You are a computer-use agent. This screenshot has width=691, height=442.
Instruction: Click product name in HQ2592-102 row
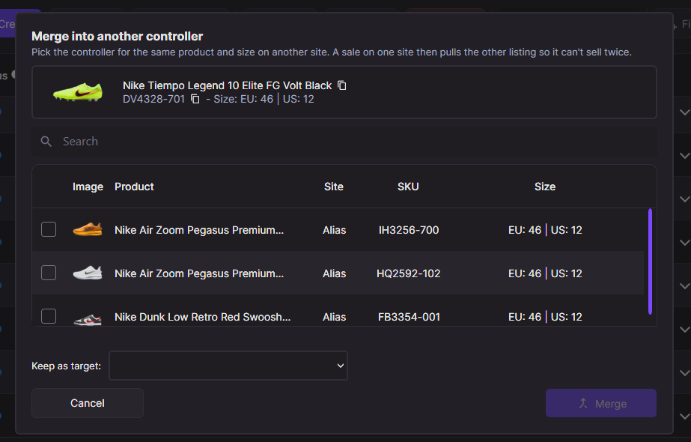pyautogui.click(x=199, y=273)
